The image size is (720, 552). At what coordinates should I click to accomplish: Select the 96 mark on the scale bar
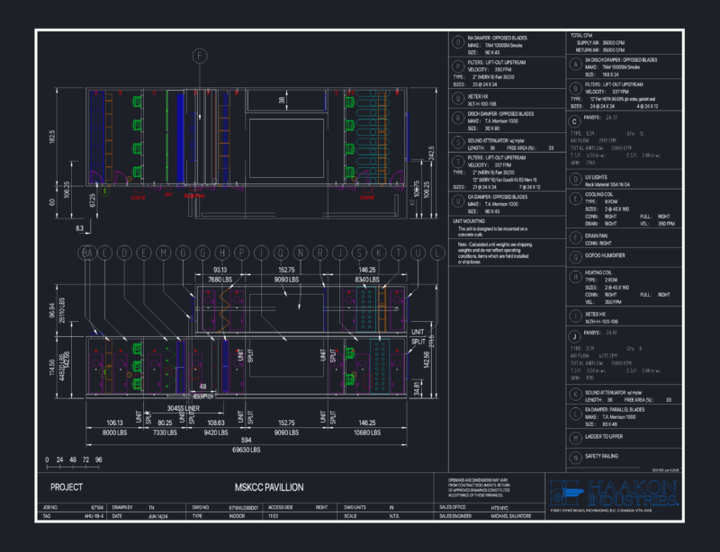[98, 459]
